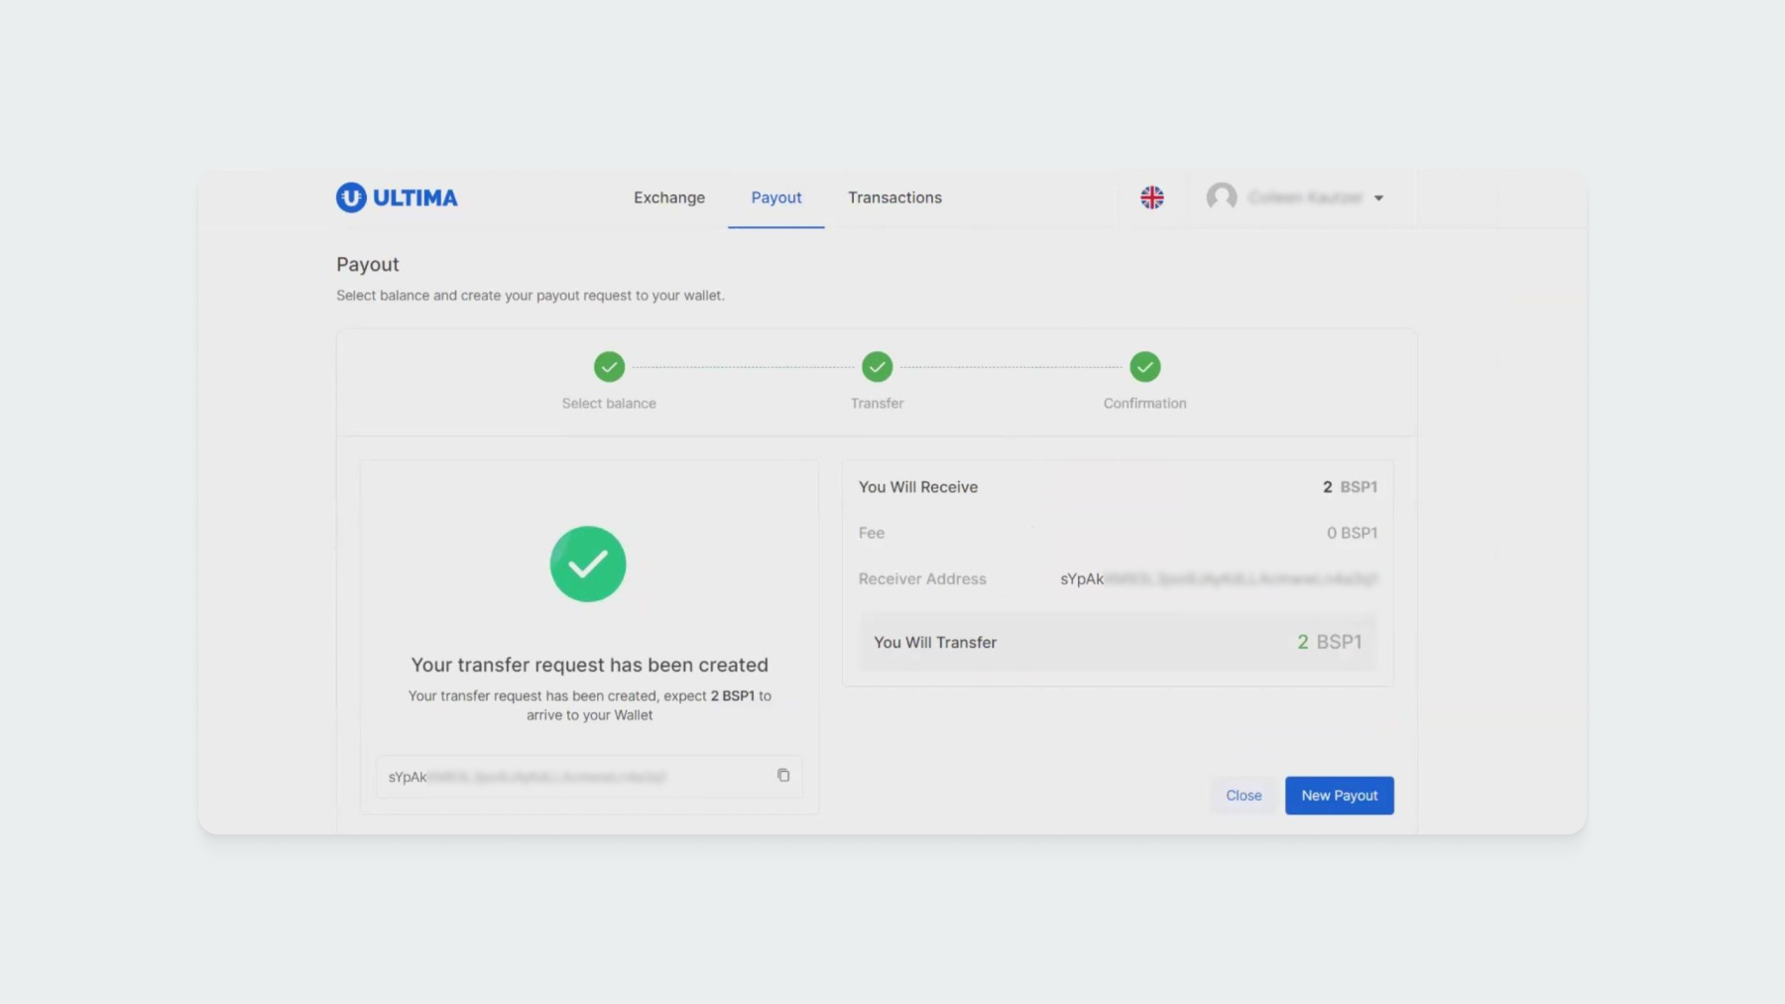Image resolution: width=1785 pixels, height=1004 pixels.
Task: Click the Transfer step checkmark
Action: (877, 367)
